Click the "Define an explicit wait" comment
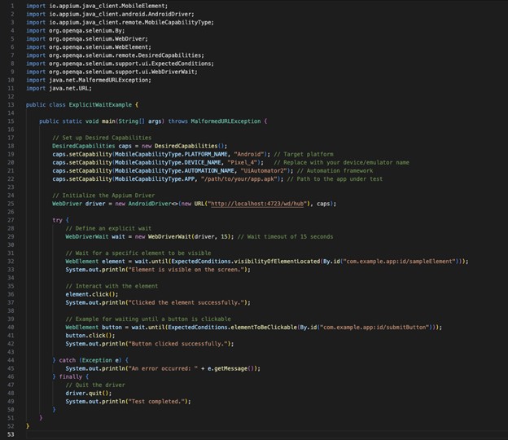This screenshot has width=508, height=440. pyautogui.click(x=108, y=228)
